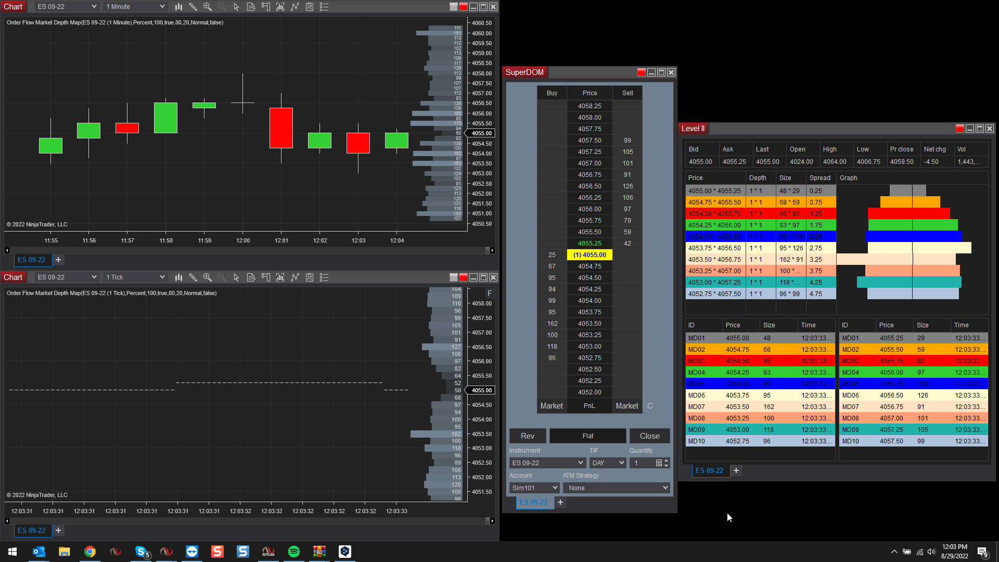Open the TIF DAY dropdown in SuperDOM
This screenshot has width=999, height=562.
point(607,463)
